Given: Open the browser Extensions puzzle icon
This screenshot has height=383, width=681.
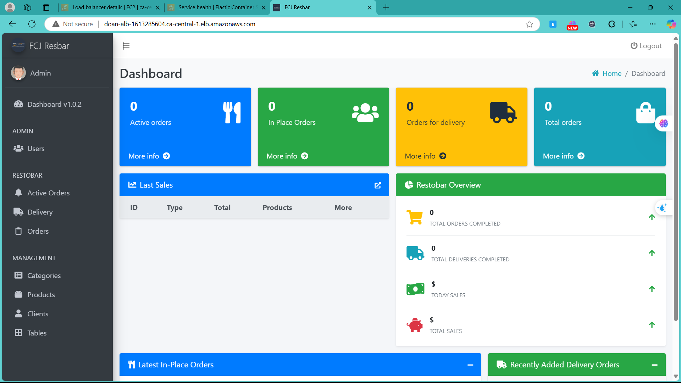Looking at the screenshot, I should pyautogui.click(x=611, y=24).
